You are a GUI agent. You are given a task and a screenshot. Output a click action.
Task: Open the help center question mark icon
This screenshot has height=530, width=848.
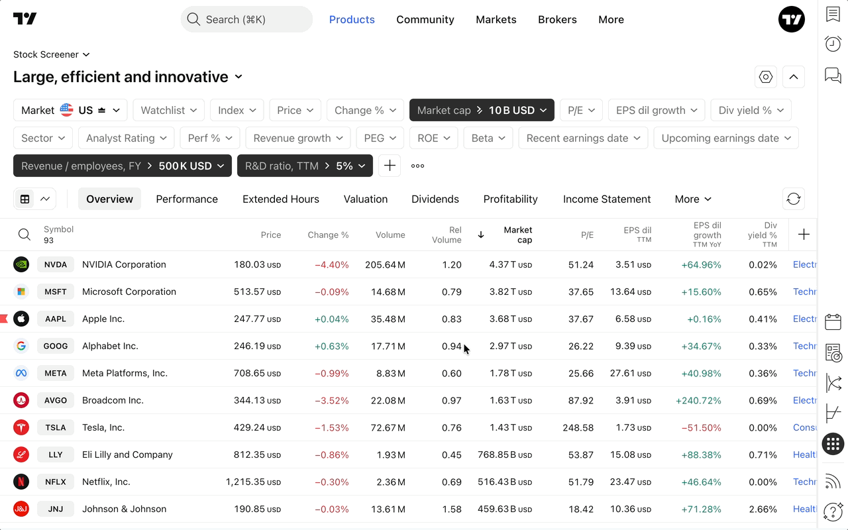tap(833, 511)
